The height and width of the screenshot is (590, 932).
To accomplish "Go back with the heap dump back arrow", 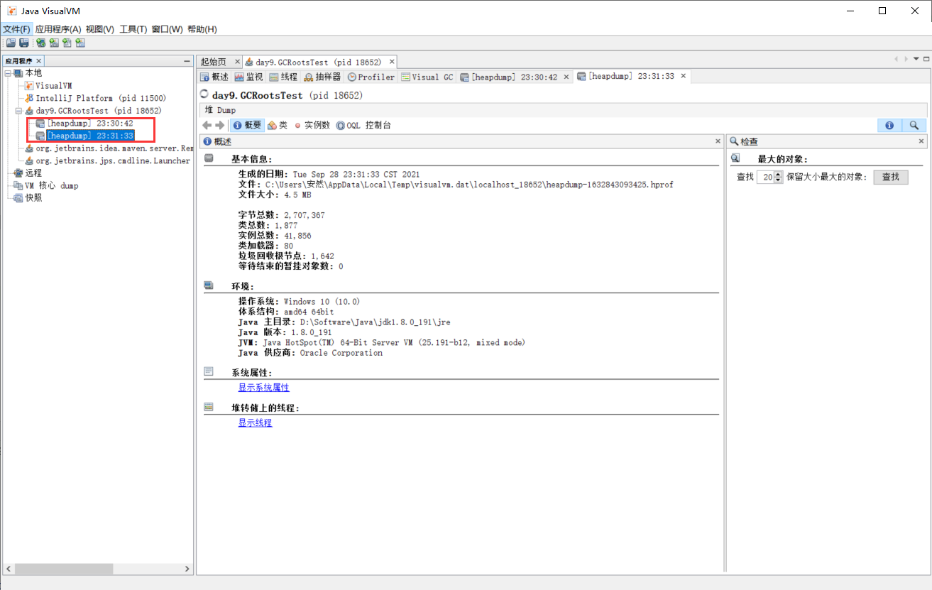I will pos(207,125).
